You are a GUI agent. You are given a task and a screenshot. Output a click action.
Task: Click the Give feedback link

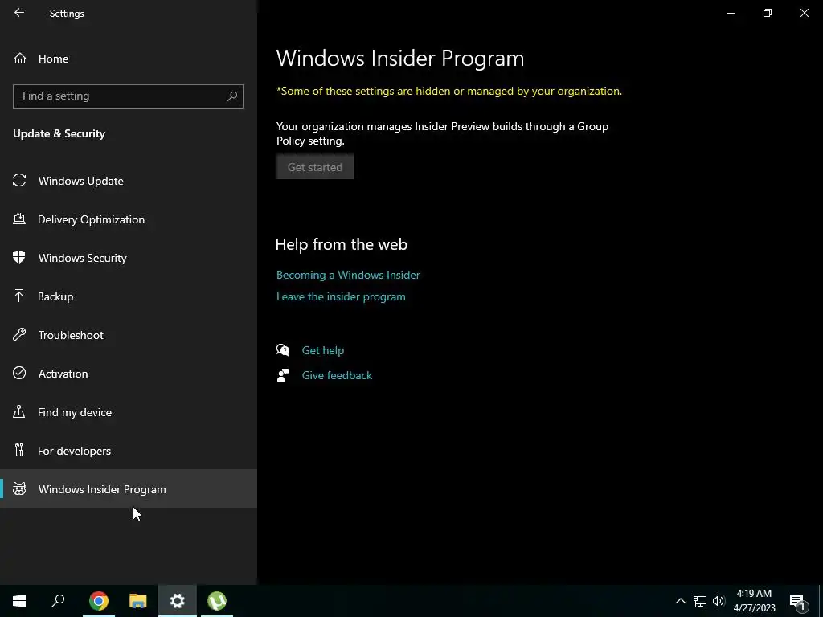tap(337, 375)
